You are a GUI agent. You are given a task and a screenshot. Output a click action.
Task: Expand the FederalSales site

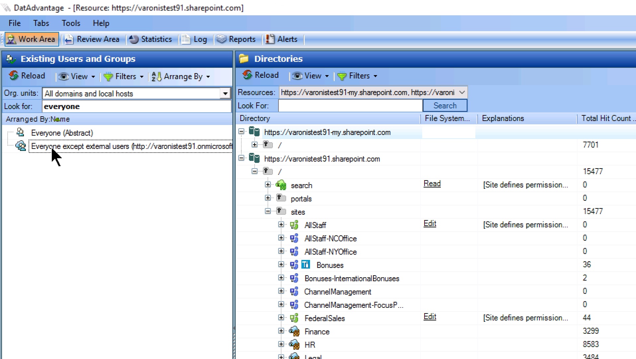click(x=281, y=317)
